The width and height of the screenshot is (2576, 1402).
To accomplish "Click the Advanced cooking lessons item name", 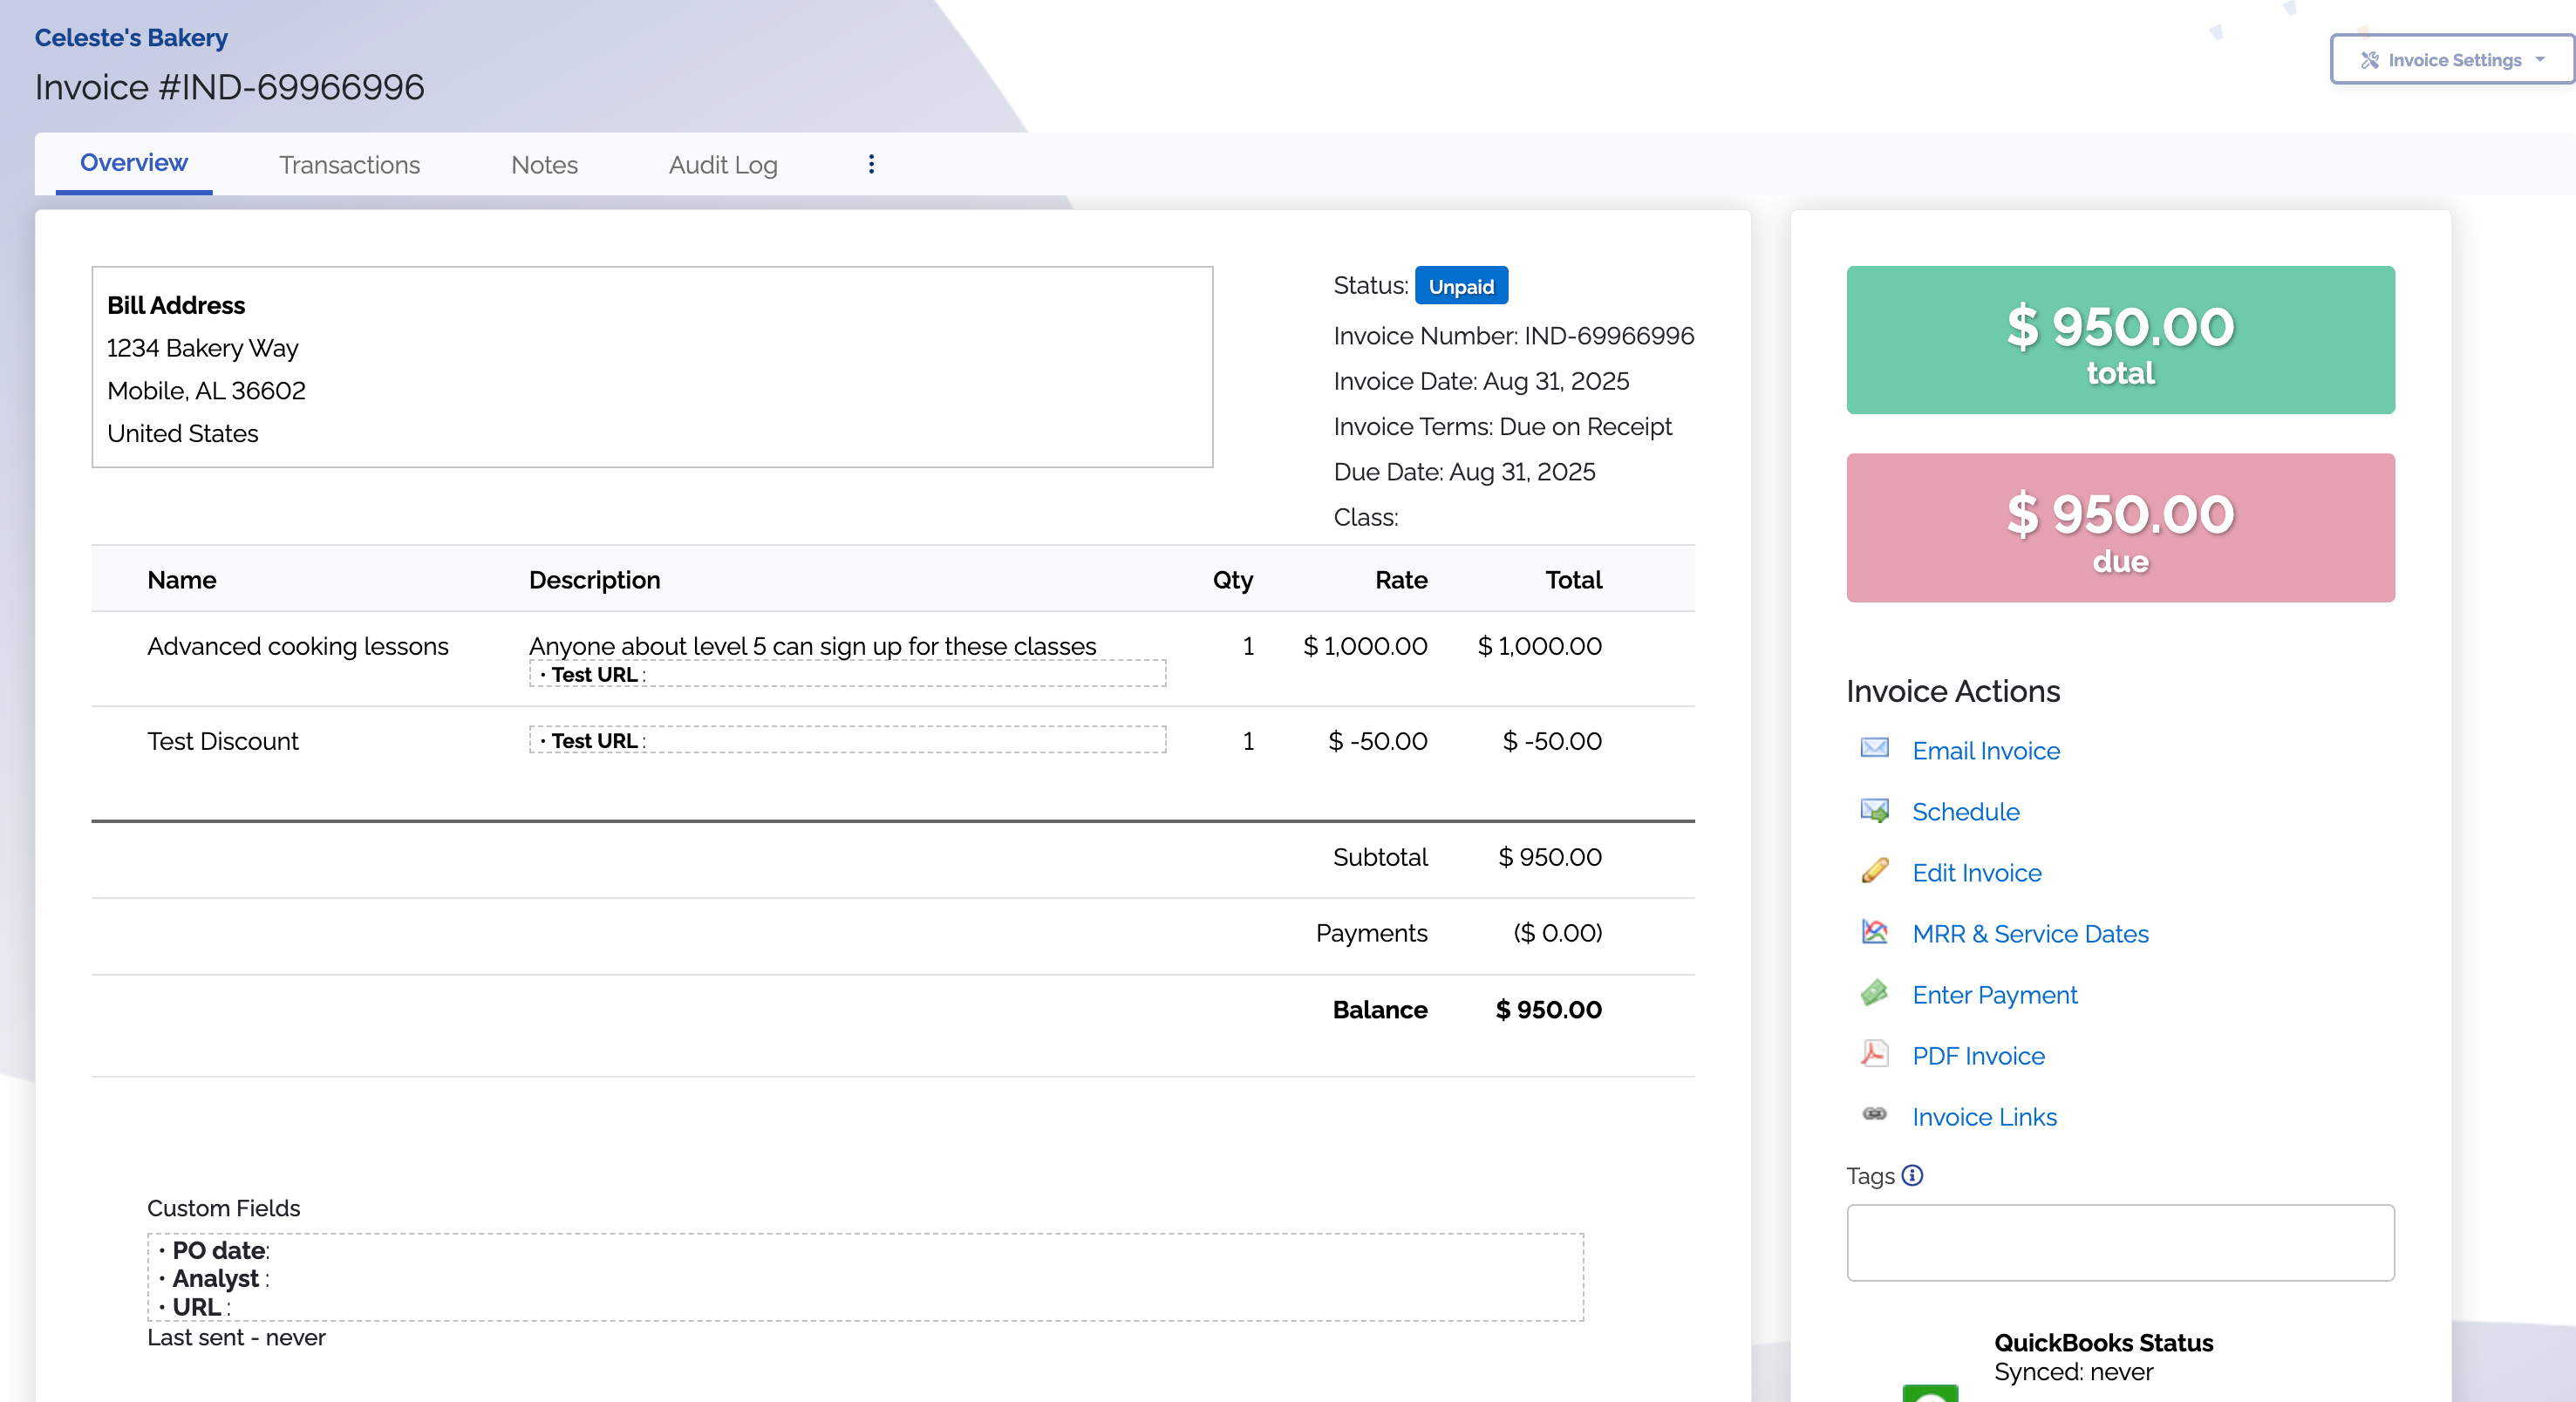I will tap(298, 646).
